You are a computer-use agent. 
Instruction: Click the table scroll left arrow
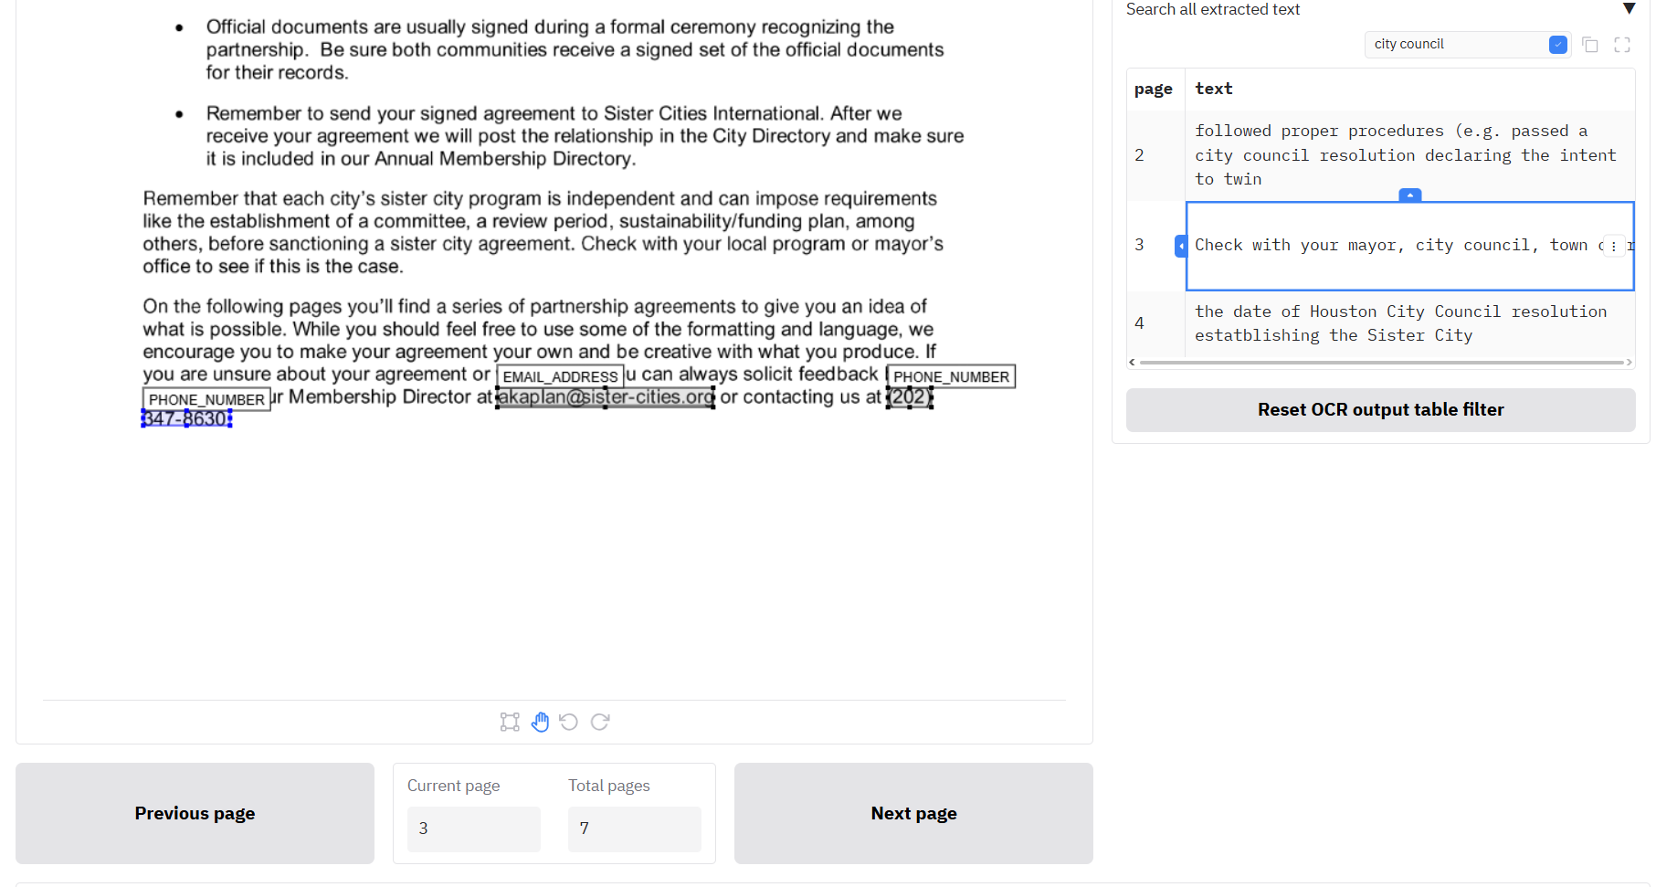tap(1133, 363)
